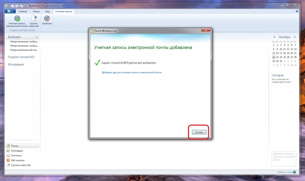Click the newsgroup (Группа новостей) ribbon icon
The image size is (305, 181).
(x=34, y=19)
